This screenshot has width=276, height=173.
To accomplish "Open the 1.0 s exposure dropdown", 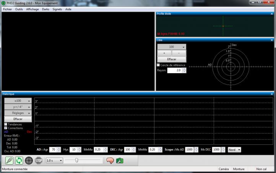I will point(54,160).
